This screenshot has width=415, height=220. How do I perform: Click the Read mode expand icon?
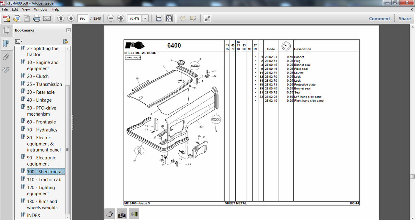[207, 18]
